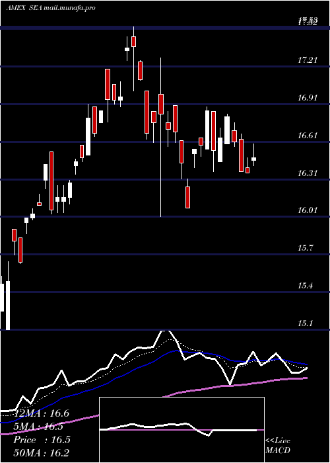Viewport: 330px width, 463px height.
Task: Click the 'Price : 16.5' legend text
Action: pos(42,440)
